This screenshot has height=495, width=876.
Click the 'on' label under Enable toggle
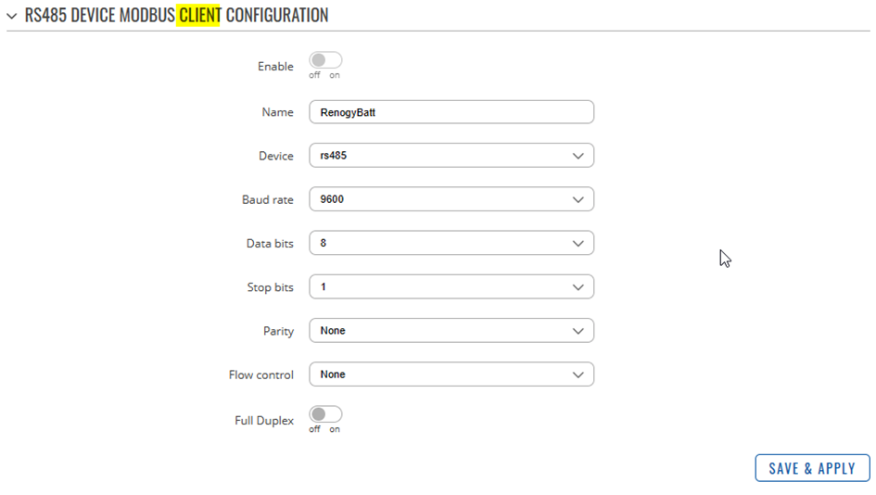334,75
